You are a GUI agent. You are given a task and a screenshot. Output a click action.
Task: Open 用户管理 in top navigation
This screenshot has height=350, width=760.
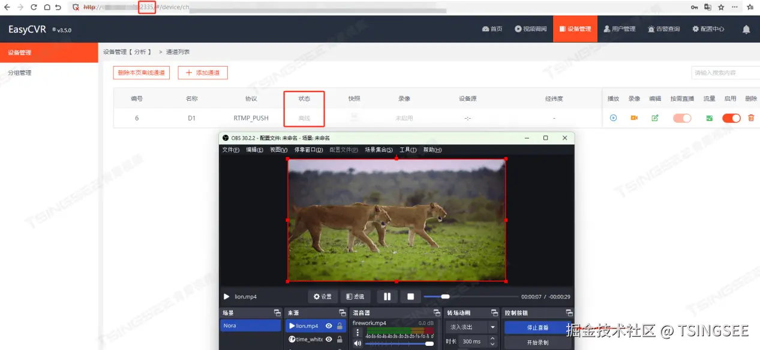pyautogui.click(x=620, y=29)
